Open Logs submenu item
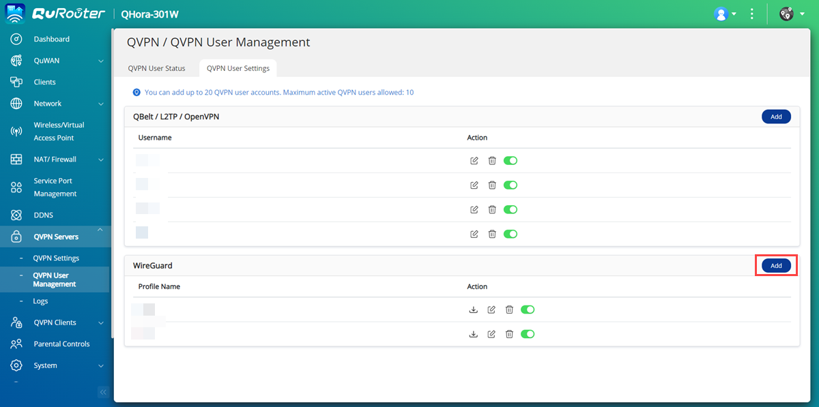Image resolution: width=819 pixels, height=407 pixels. click(x=40, y=301)
